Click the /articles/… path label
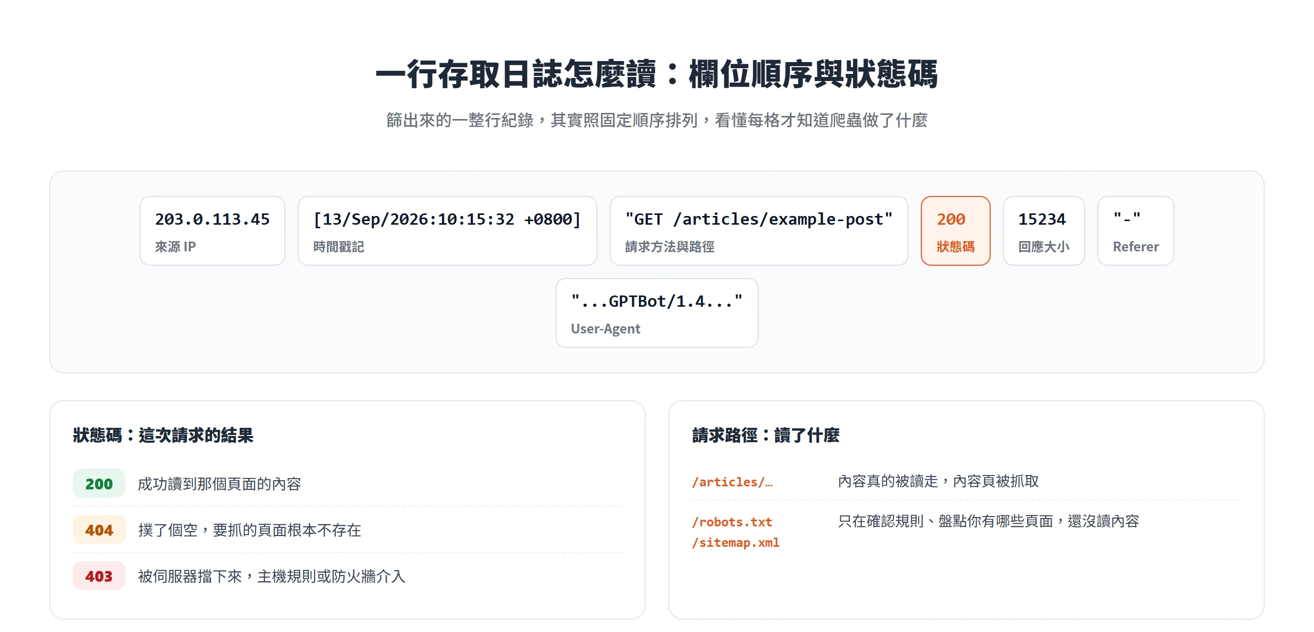The width and height of the screenshot is (1314, 632). click(732, 482)
